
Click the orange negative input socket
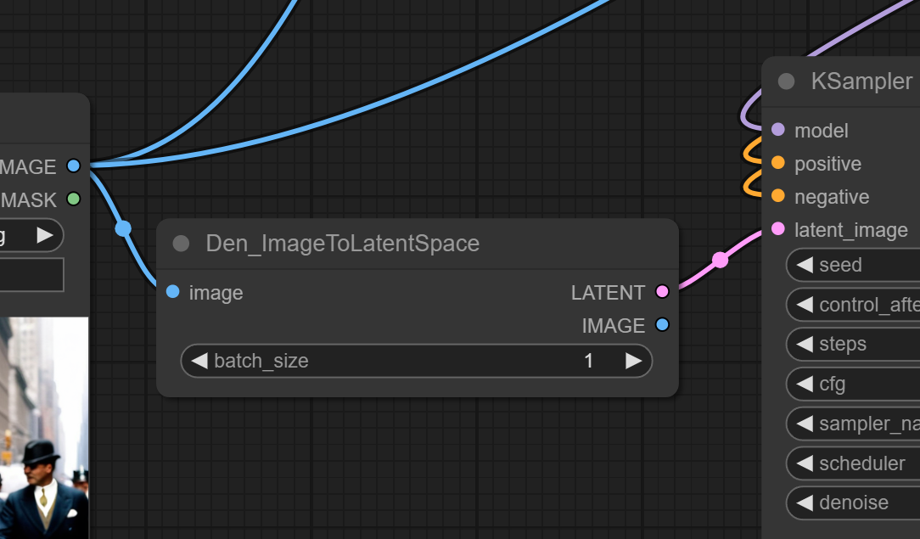(778, 196)
